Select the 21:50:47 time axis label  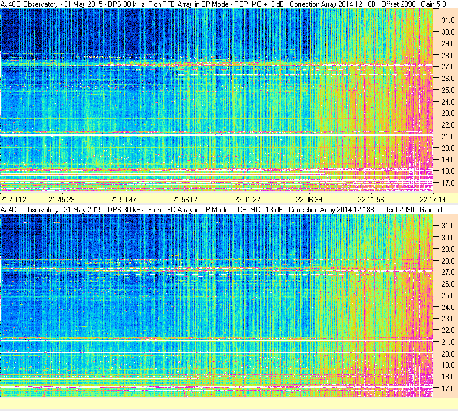[123, 200]
